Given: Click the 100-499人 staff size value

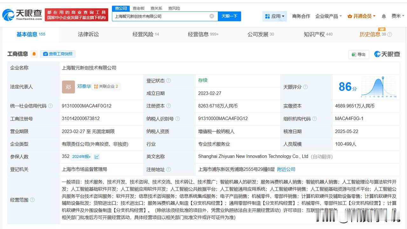Looking at the screenshot, I should tap(346, 144).
